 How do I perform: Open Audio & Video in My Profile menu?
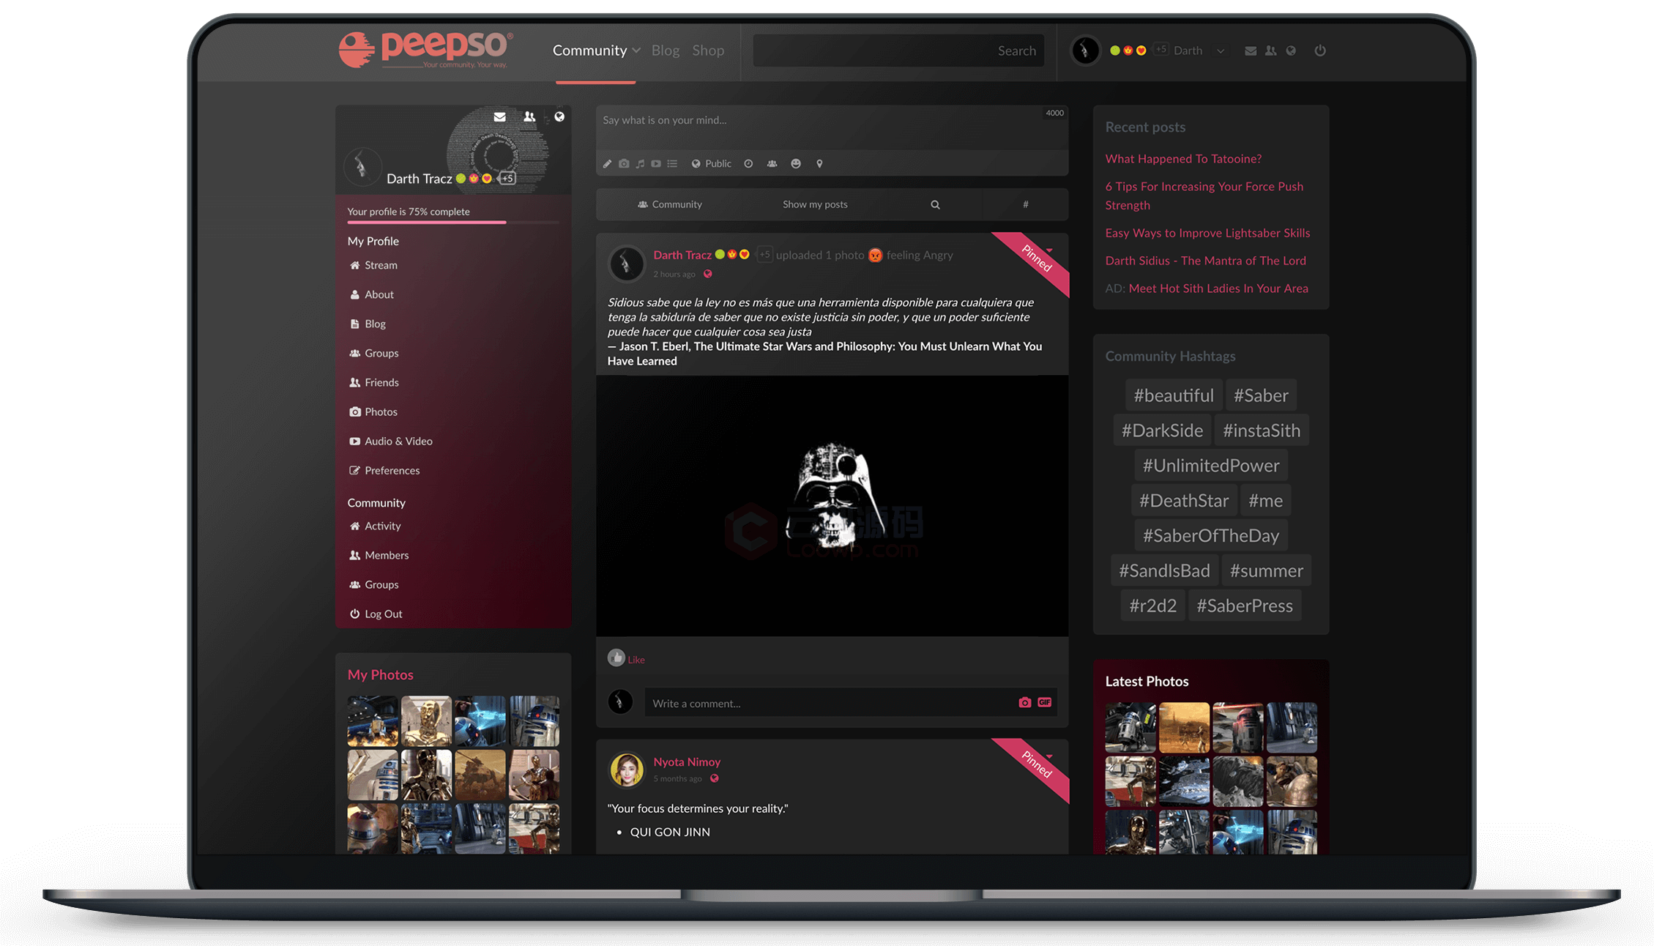391,441
